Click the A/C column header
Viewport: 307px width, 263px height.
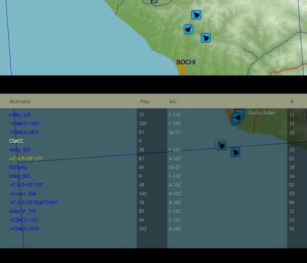(x=173, y=102)
